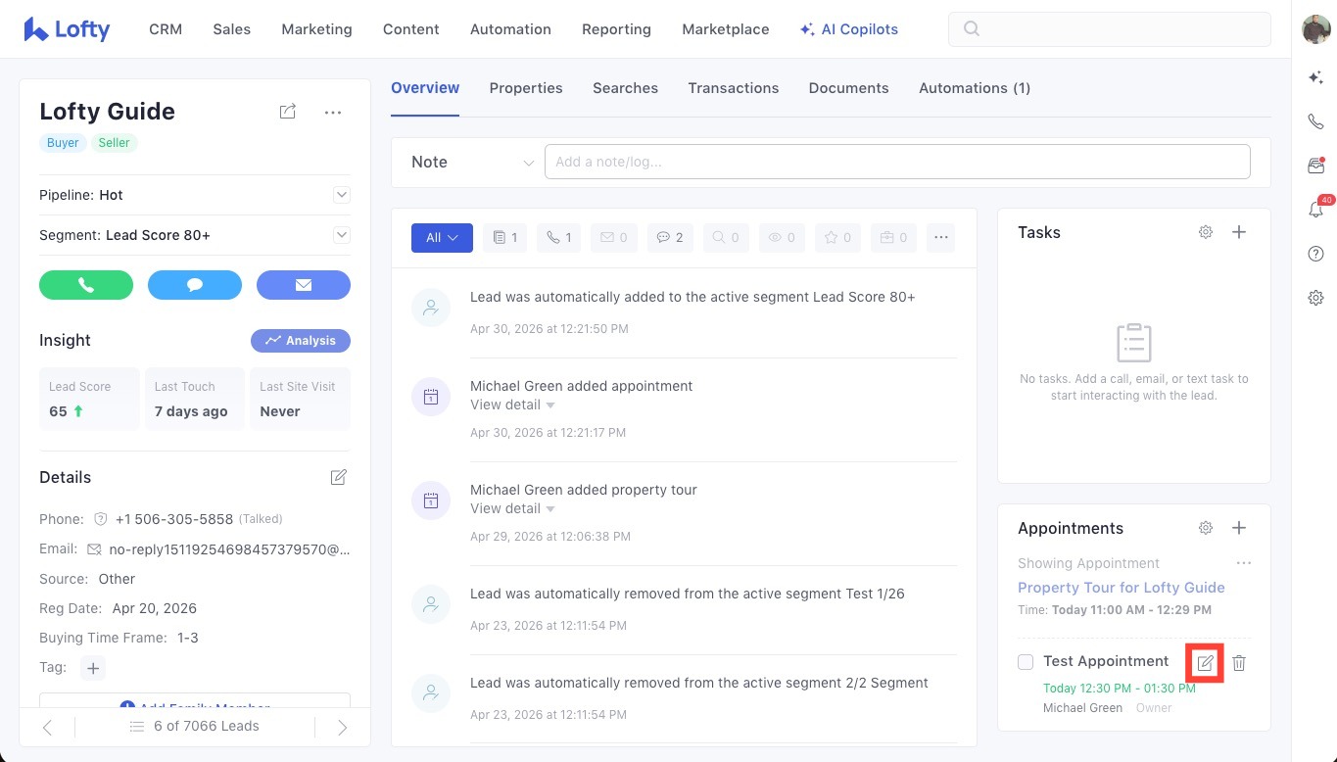The width and height of the screenshot is (1337, 762).
Task: Switch to the Documents tab
Action: [x=849, y=88]
